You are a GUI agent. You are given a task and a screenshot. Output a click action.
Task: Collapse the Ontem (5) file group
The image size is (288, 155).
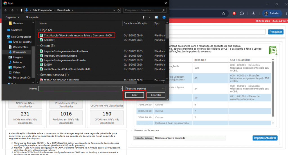click(39, 45)
